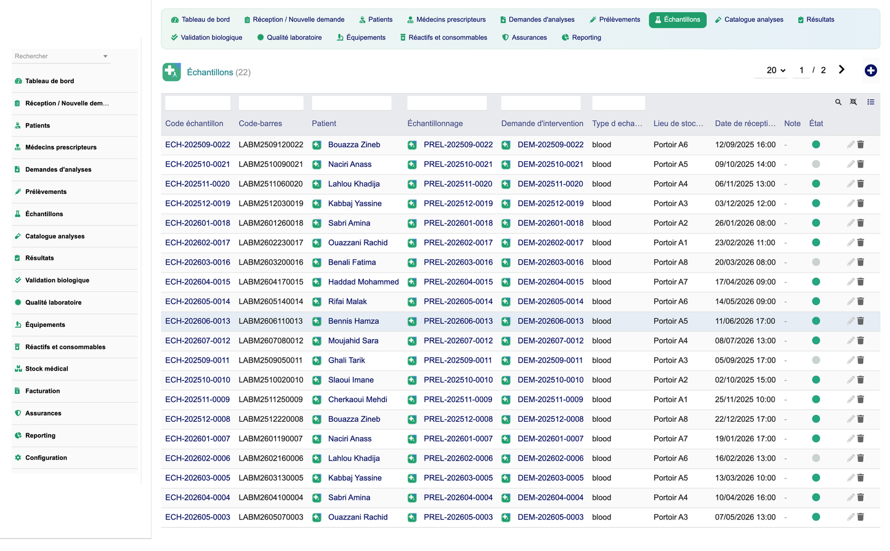Open Réception / Nouvelle demande top tab
The width and height of the screenshot is (890, 551).
tap(294, 20)
